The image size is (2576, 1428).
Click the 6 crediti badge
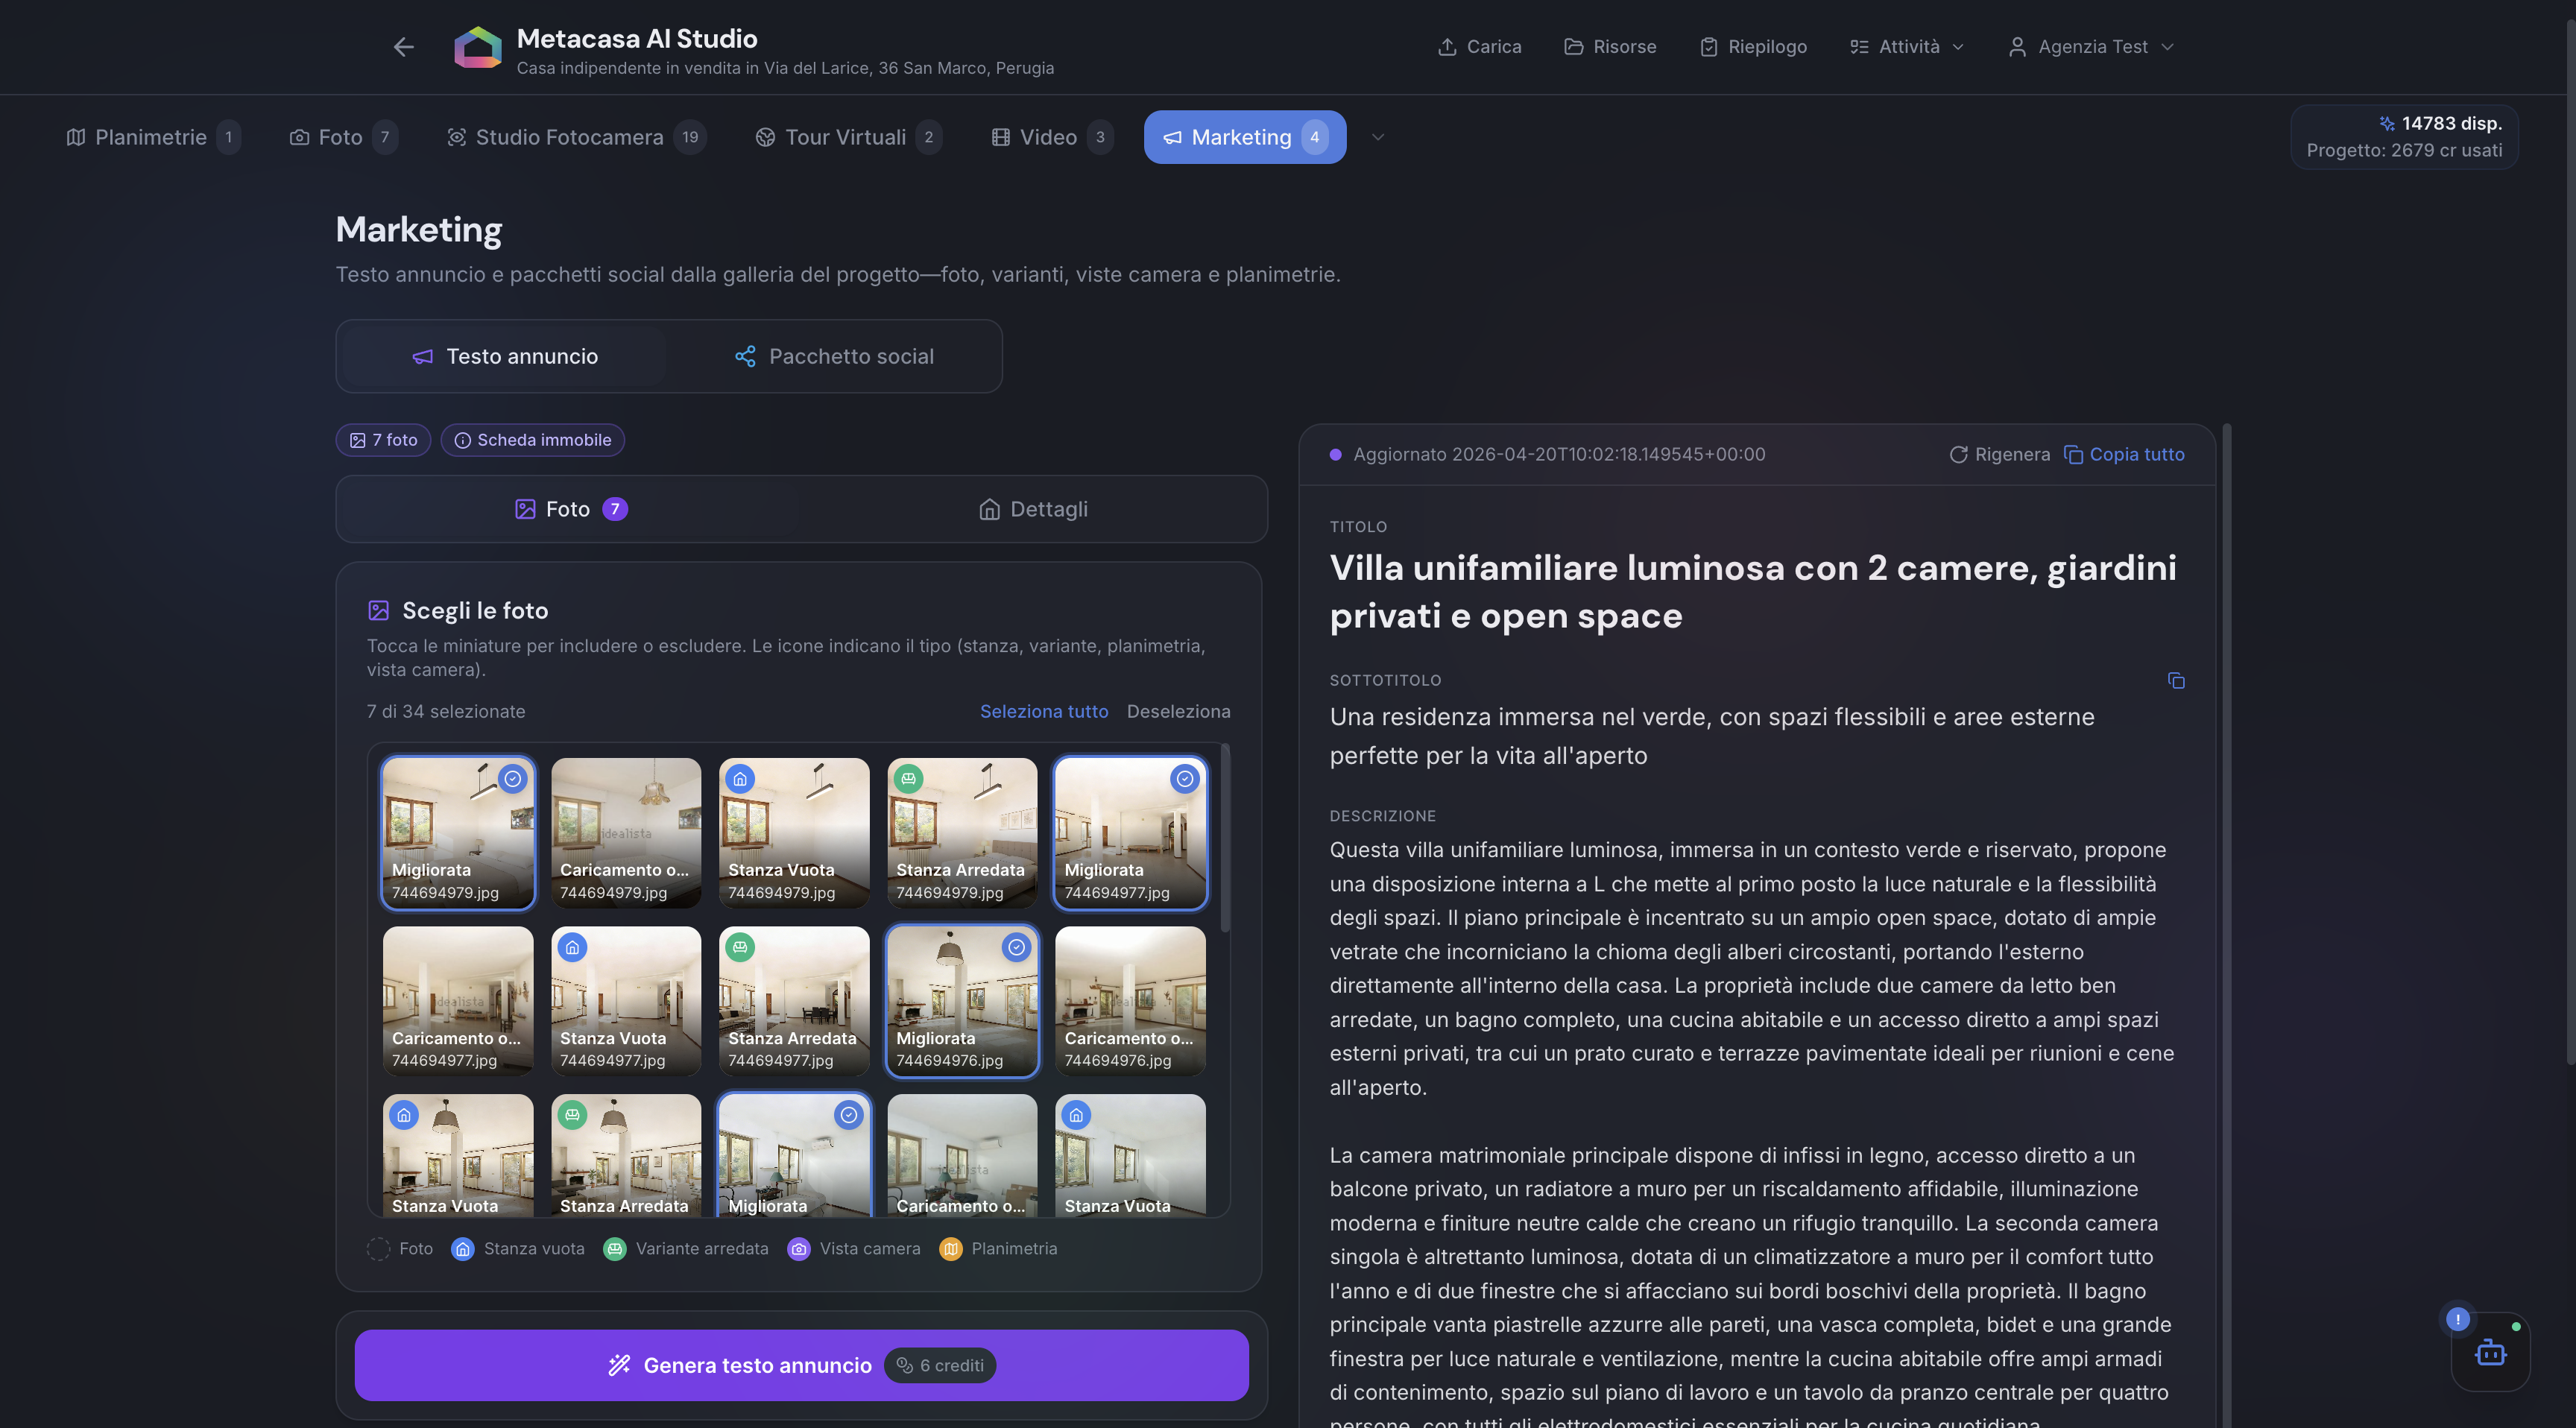[x=940, y=1365]
